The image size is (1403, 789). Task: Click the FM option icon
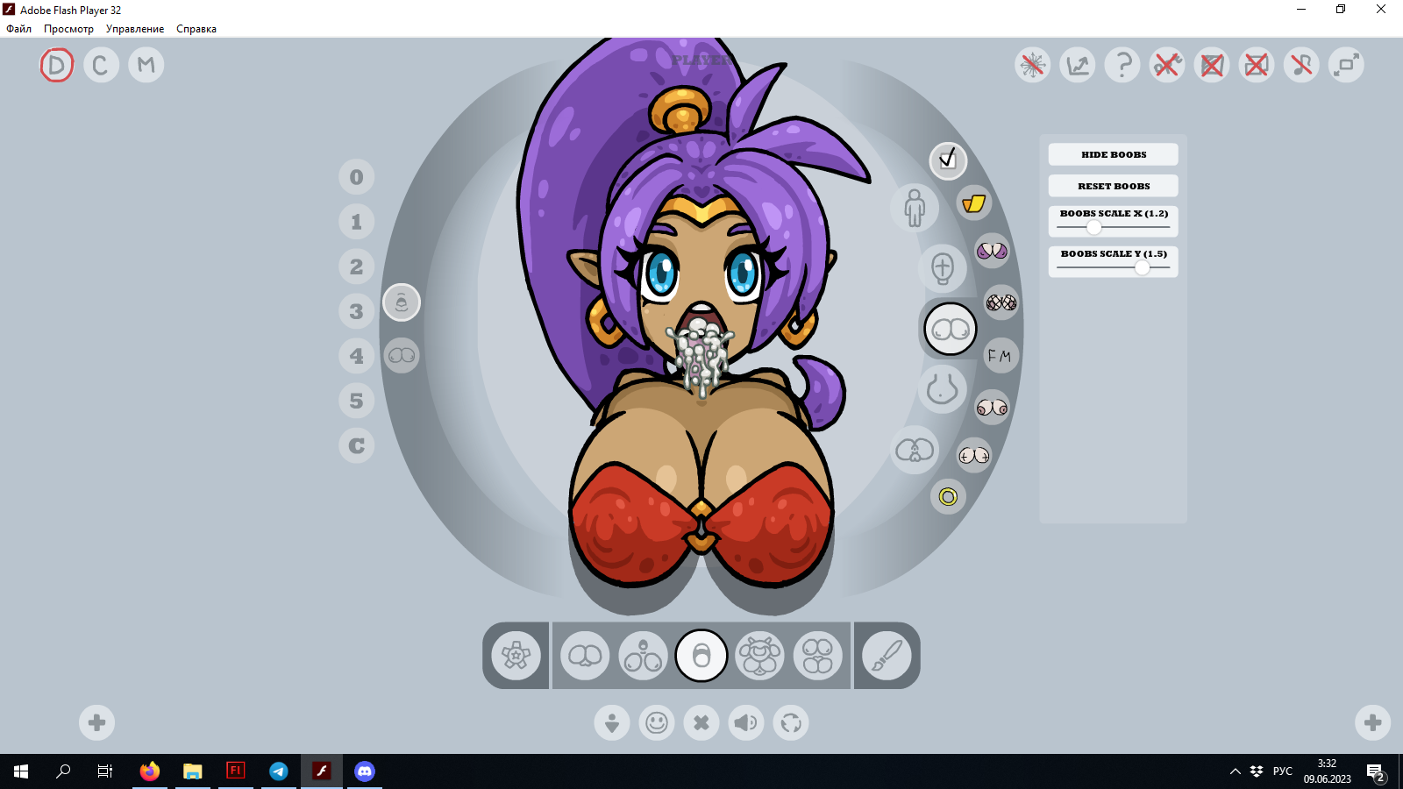[1001, 356]
